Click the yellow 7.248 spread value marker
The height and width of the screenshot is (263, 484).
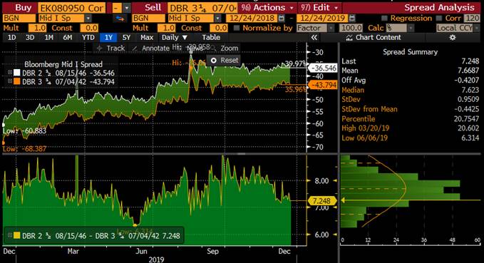point(322,201)
